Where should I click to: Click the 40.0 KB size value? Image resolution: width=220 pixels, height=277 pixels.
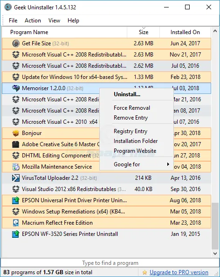click(143, 189)
